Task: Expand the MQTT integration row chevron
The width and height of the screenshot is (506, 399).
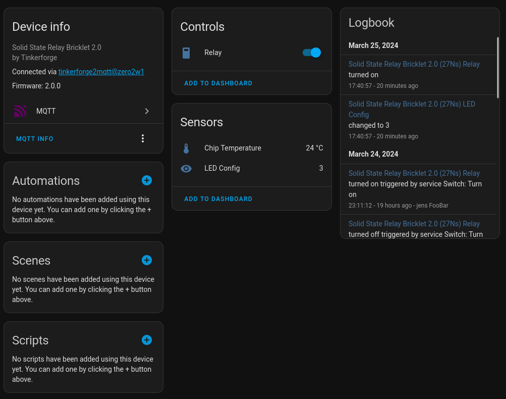Action: pos(147,111)
